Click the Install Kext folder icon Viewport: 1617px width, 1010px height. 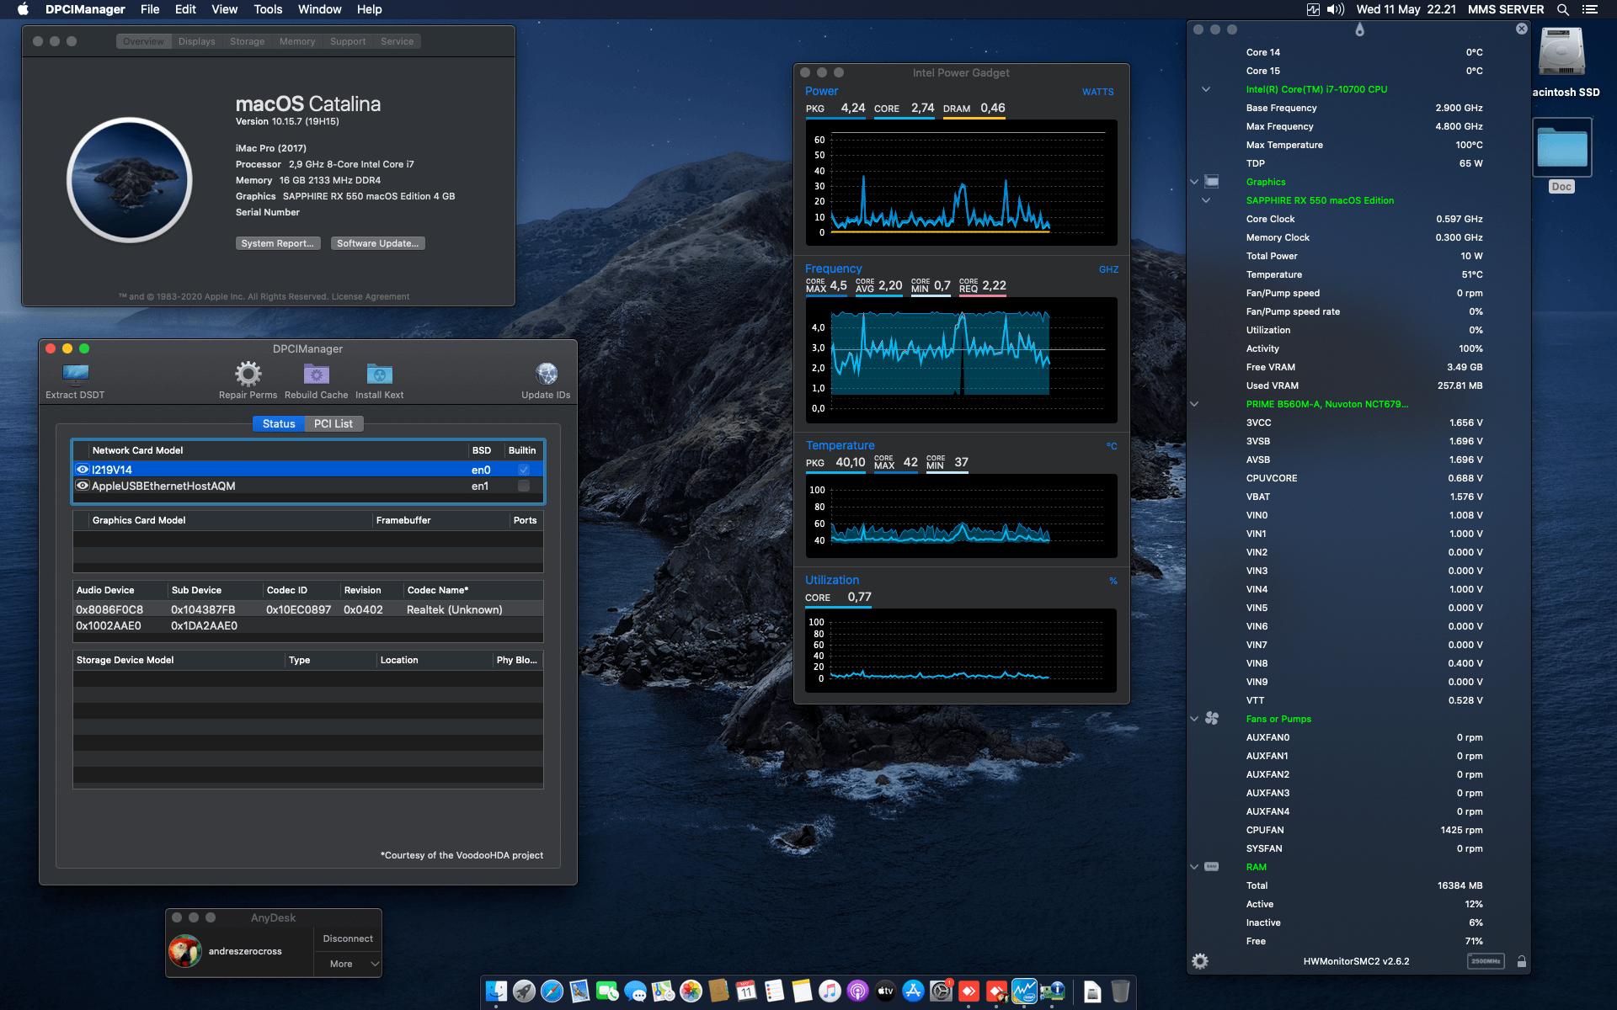379,373
